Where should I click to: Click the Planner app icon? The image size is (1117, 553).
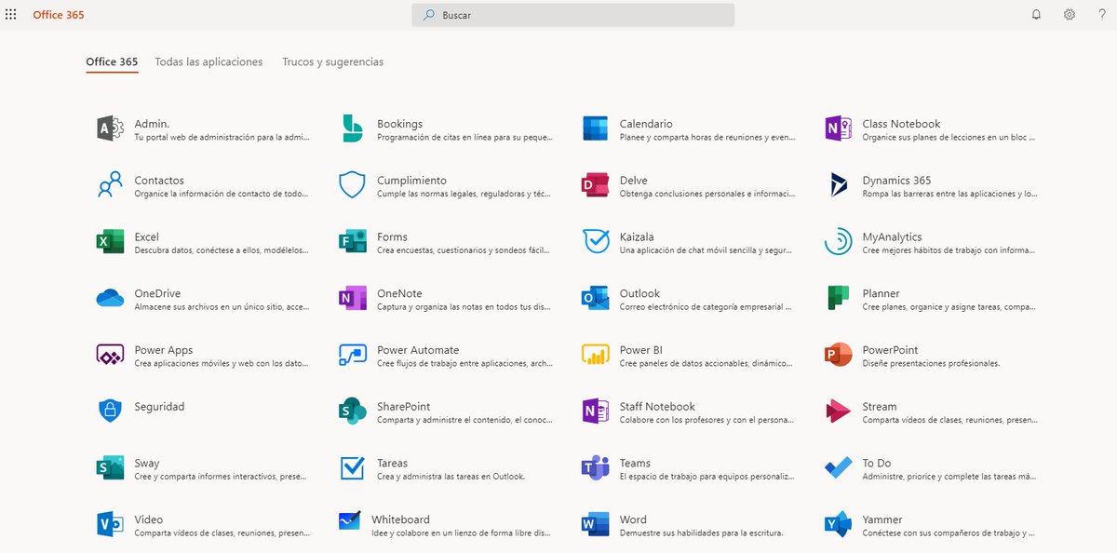coord(838,299)
